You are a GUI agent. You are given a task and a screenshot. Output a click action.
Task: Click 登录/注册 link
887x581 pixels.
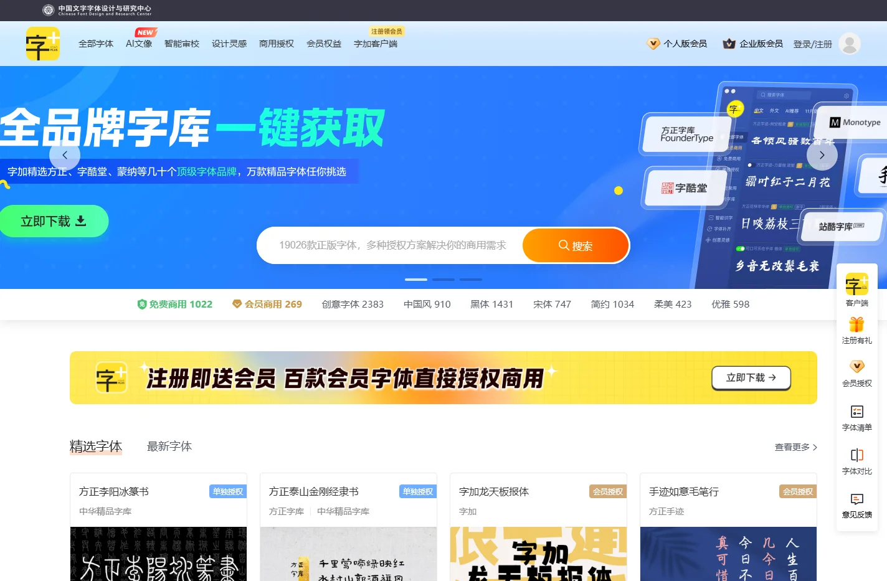click(x=813, y=44)
